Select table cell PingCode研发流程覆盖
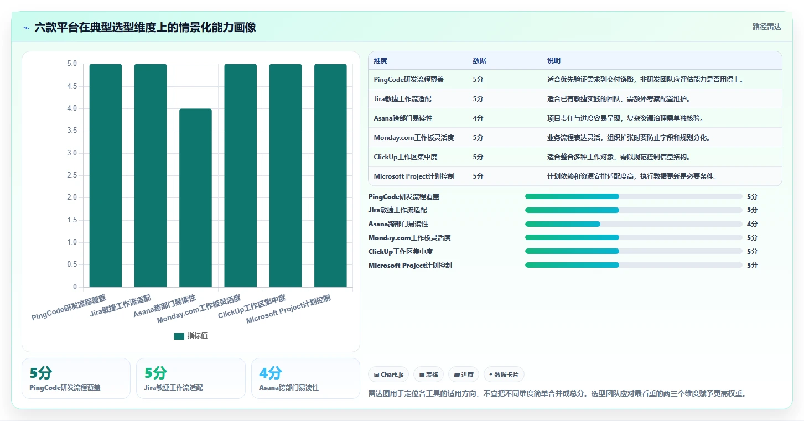Screen dimensions: 804x421 (408, 79)
